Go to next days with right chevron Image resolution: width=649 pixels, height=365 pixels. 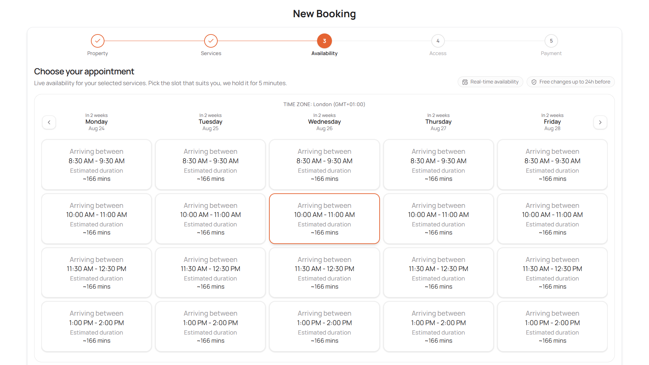point(600,122)
